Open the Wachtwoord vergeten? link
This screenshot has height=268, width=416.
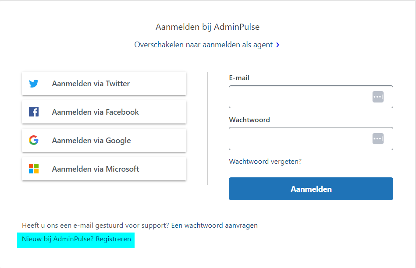click(x=265, y=162)
